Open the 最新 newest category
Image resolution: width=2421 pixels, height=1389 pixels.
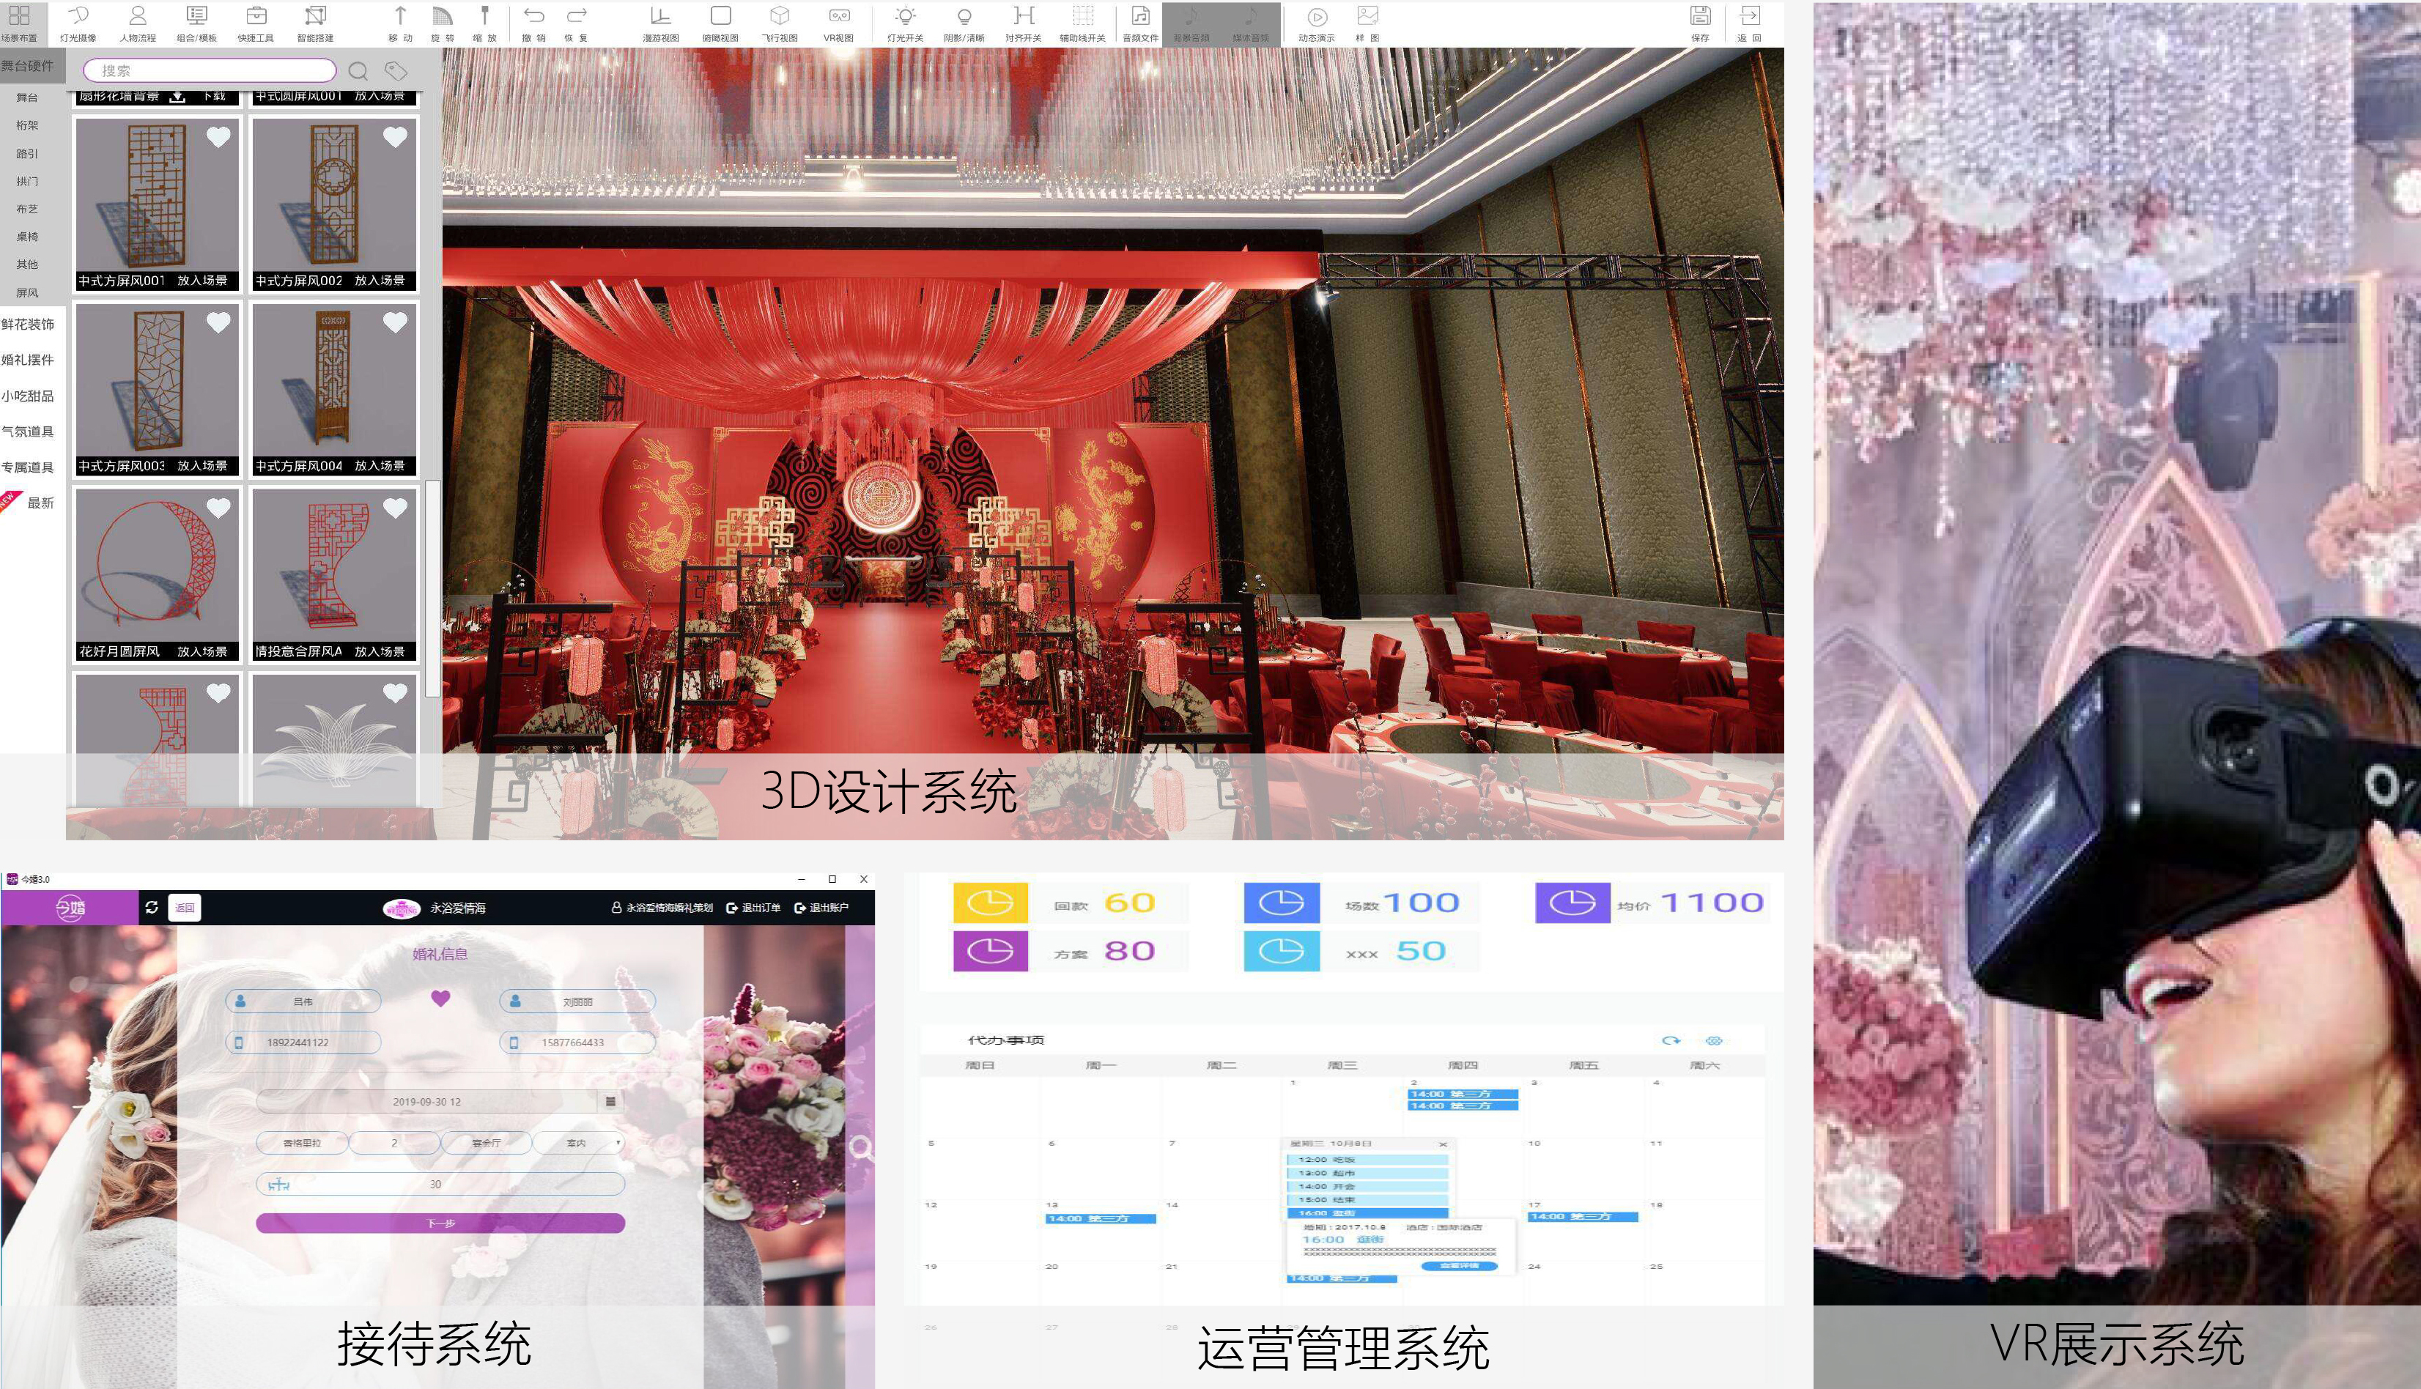click(x=40, y=503)
